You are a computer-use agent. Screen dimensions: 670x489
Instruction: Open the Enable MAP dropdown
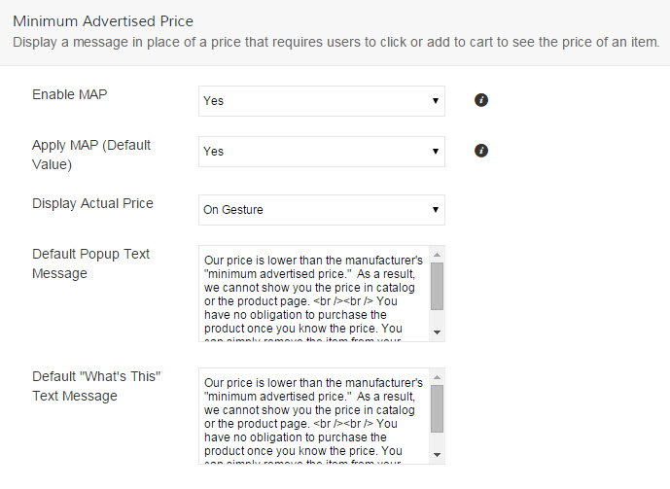(x=321, y=100)
